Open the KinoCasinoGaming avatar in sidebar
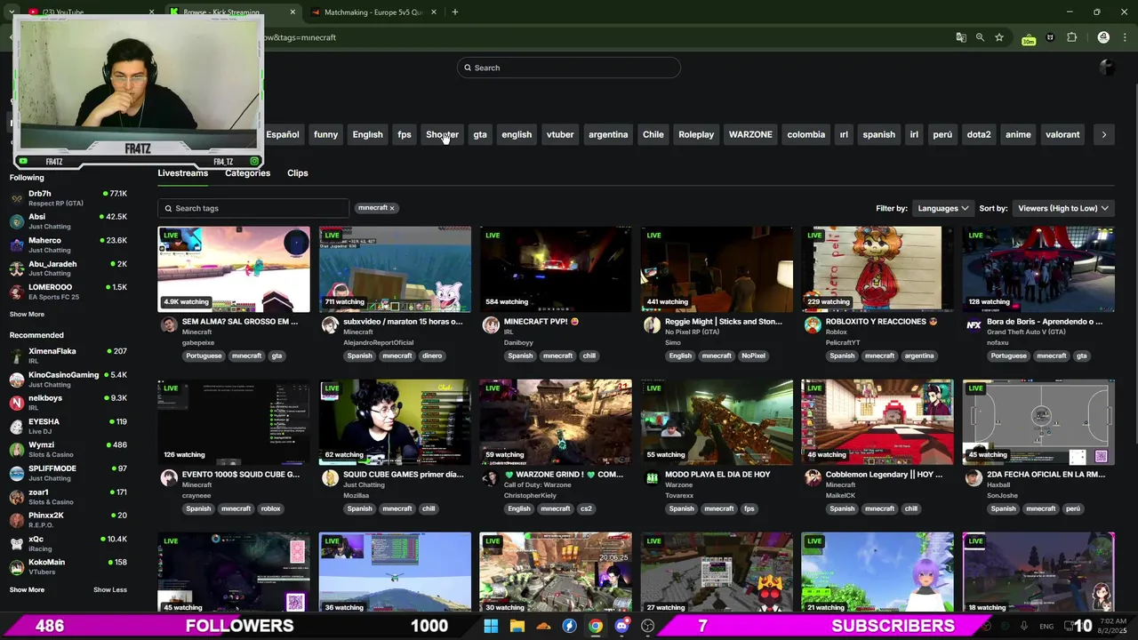This screenshot has width=1138, height=640. pos(17,380)
